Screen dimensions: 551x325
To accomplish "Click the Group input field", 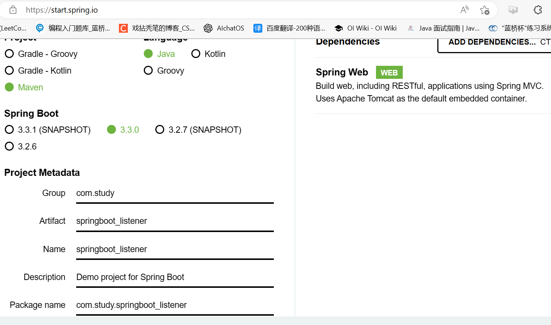I will (175, 193).
